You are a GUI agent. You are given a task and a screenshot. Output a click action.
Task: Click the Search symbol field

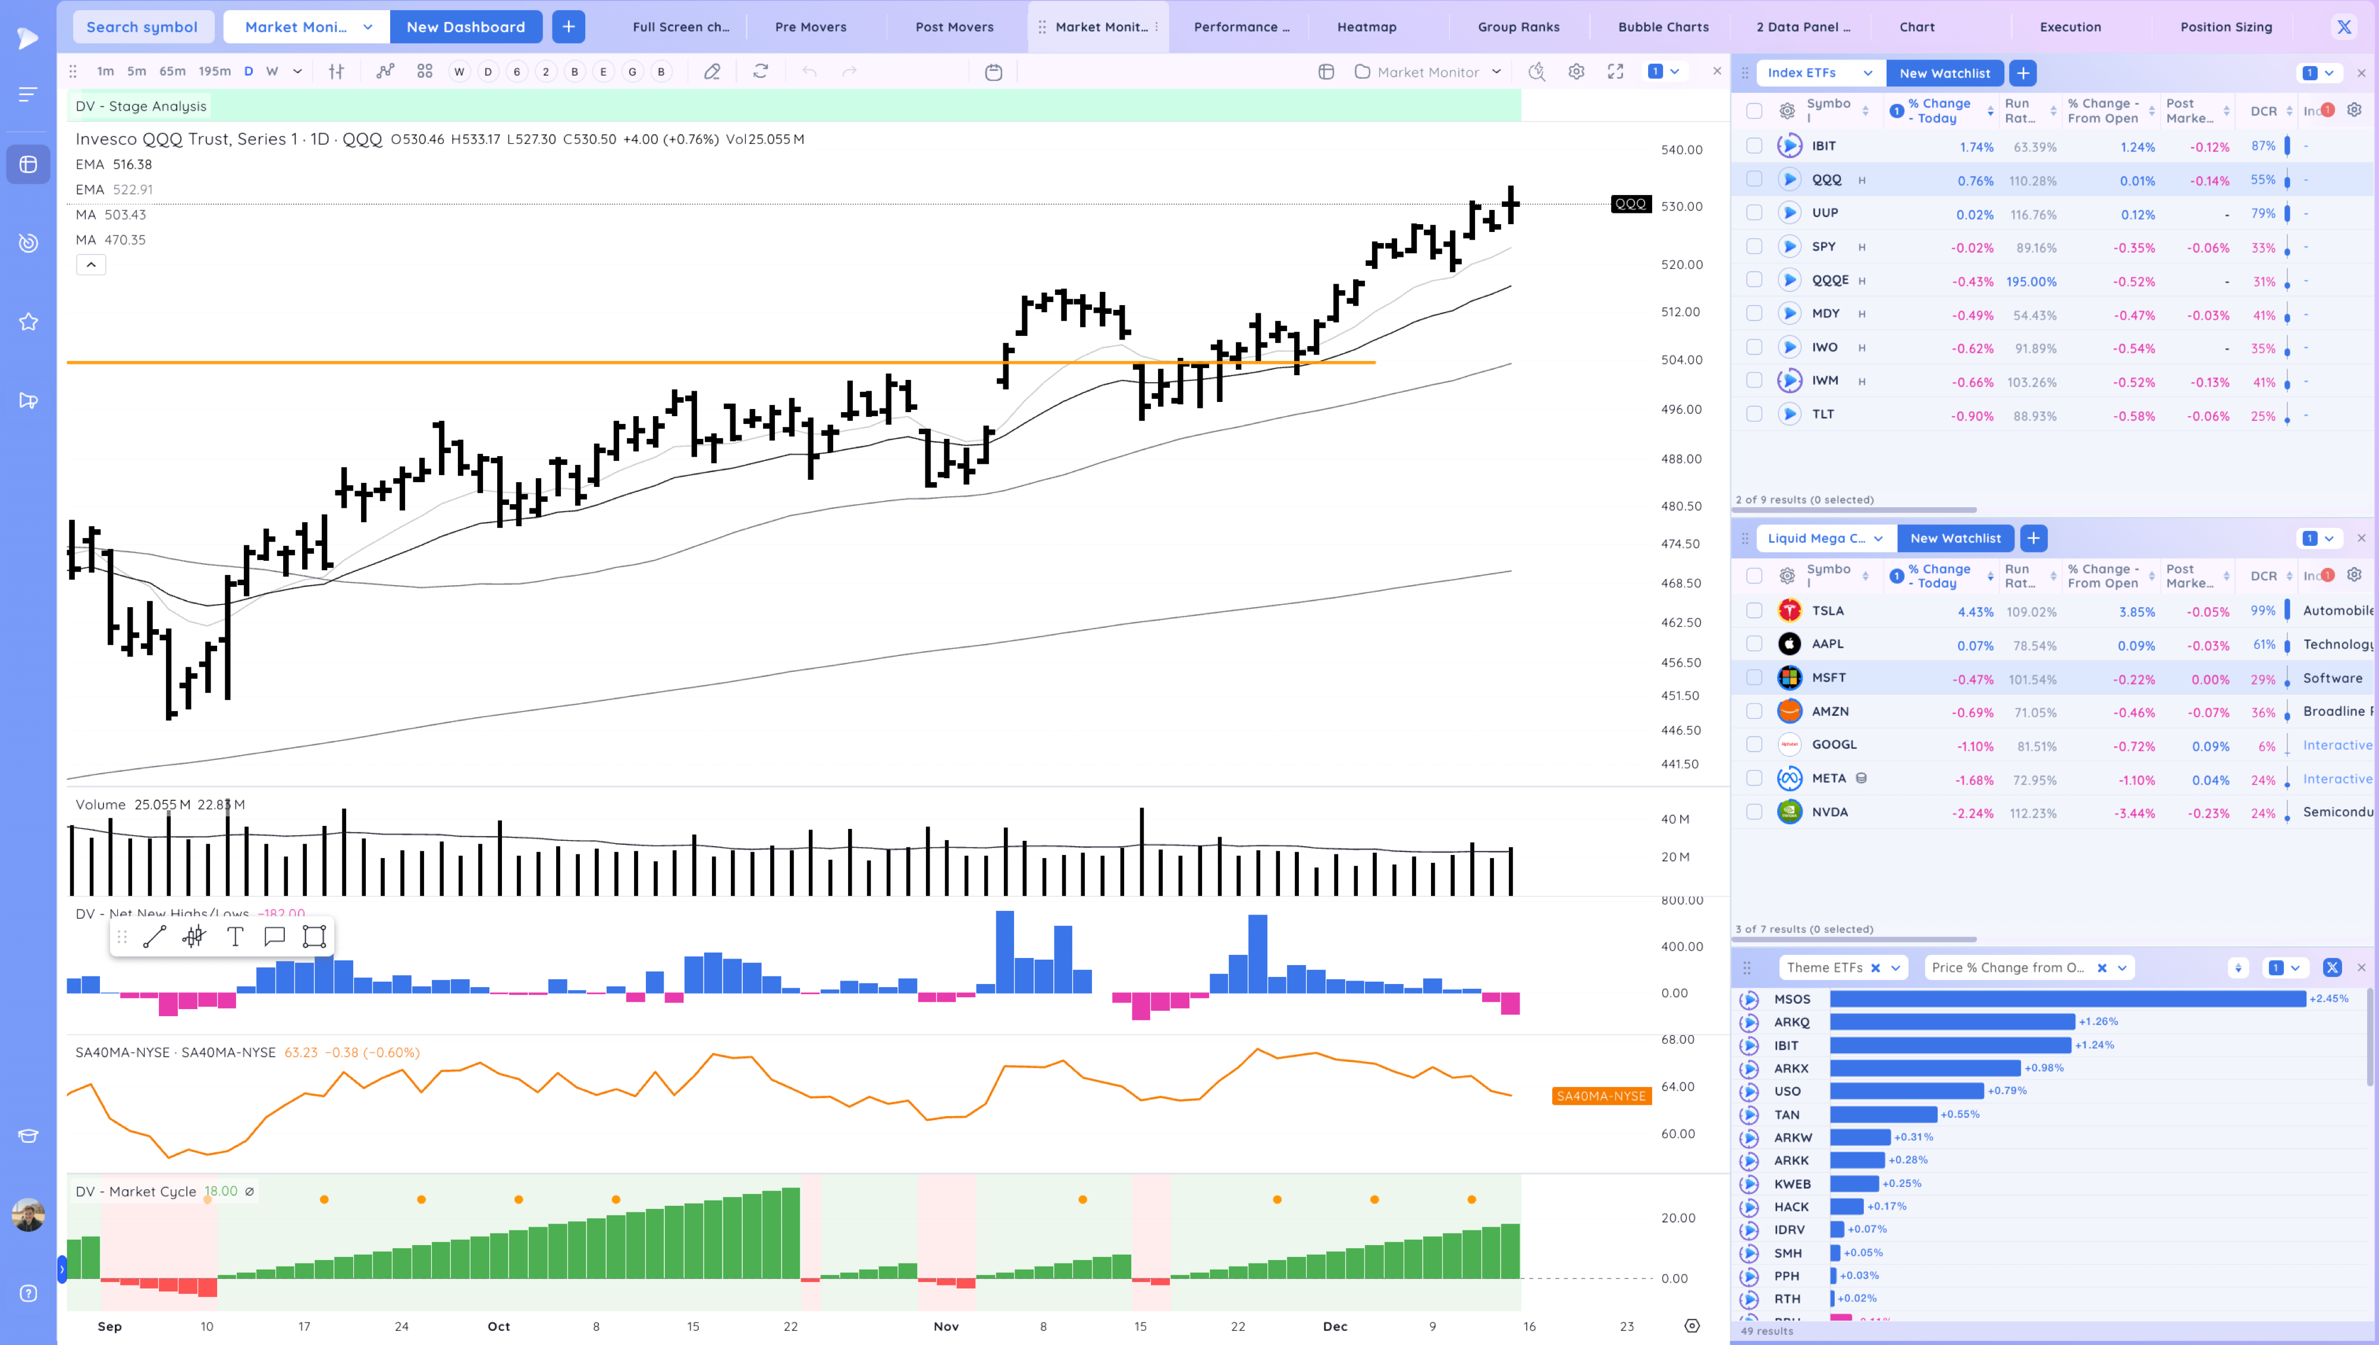(x=142, y=27)
